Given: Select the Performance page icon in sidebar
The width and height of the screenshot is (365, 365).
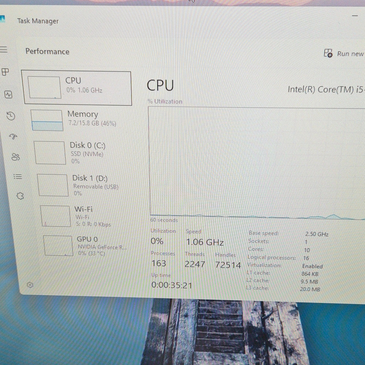Looking at the screenshot, I should [9, 95].
